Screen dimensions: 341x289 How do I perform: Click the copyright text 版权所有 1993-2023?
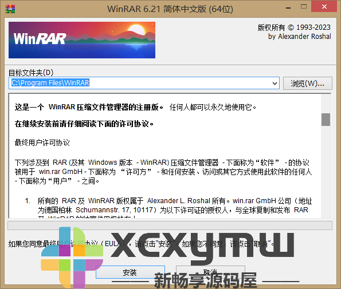coord(294,27)
